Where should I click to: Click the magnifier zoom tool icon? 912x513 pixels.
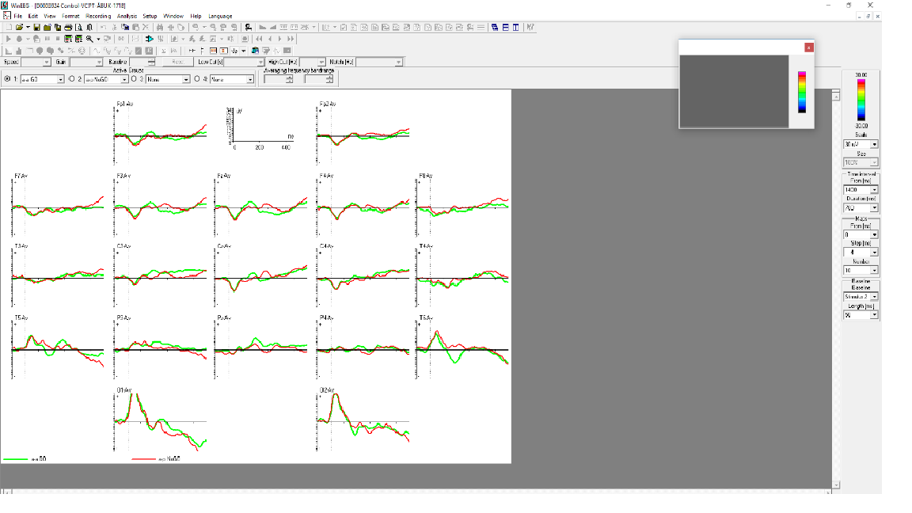pos(89,38)
